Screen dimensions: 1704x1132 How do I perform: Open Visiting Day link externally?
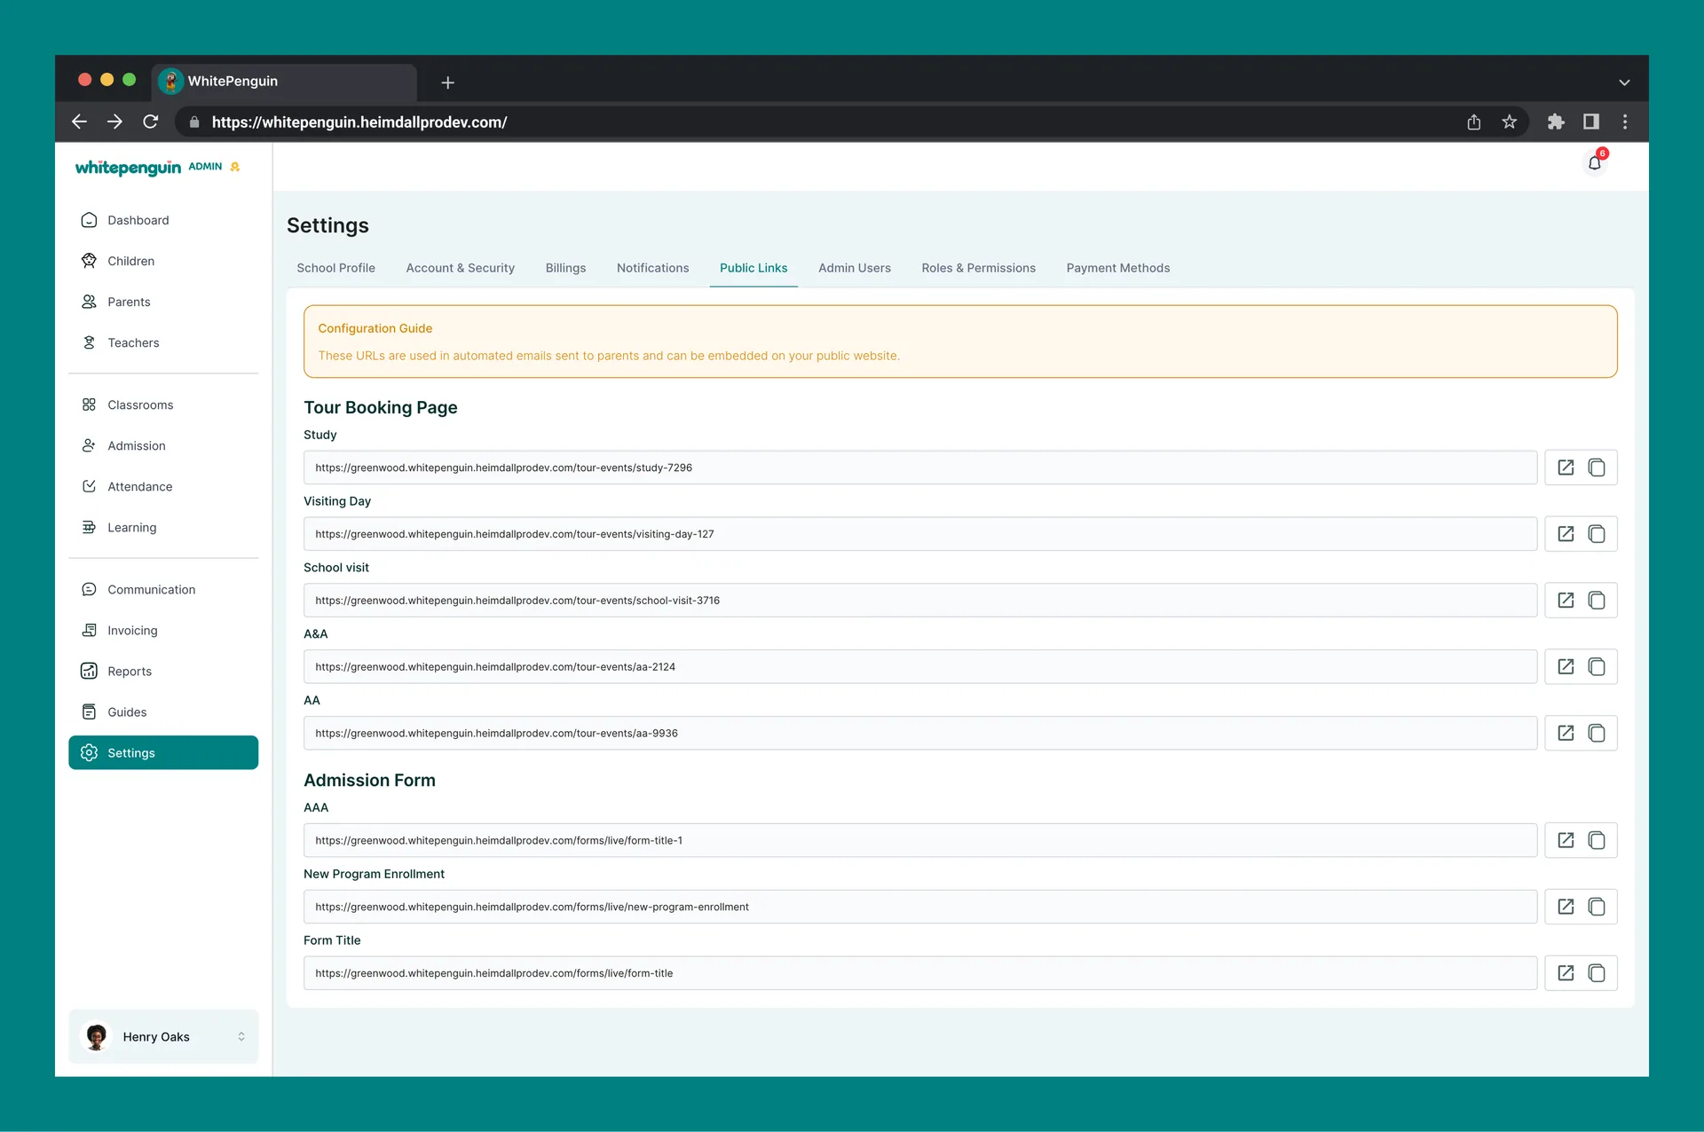click(1566, 534)
